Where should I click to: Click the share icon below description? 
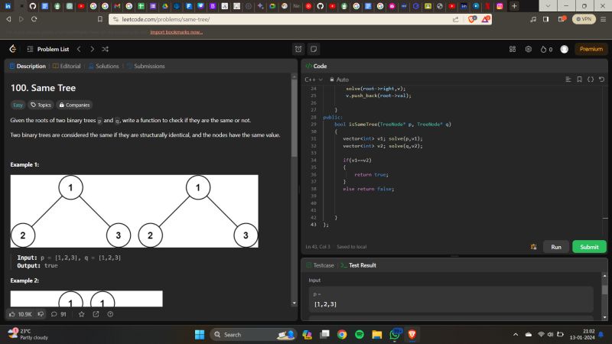click(x=96, y=313)
